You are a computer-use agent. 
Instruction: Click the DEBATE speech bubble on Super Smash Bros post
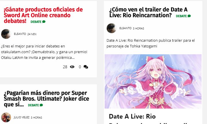[x=41, y=105]
